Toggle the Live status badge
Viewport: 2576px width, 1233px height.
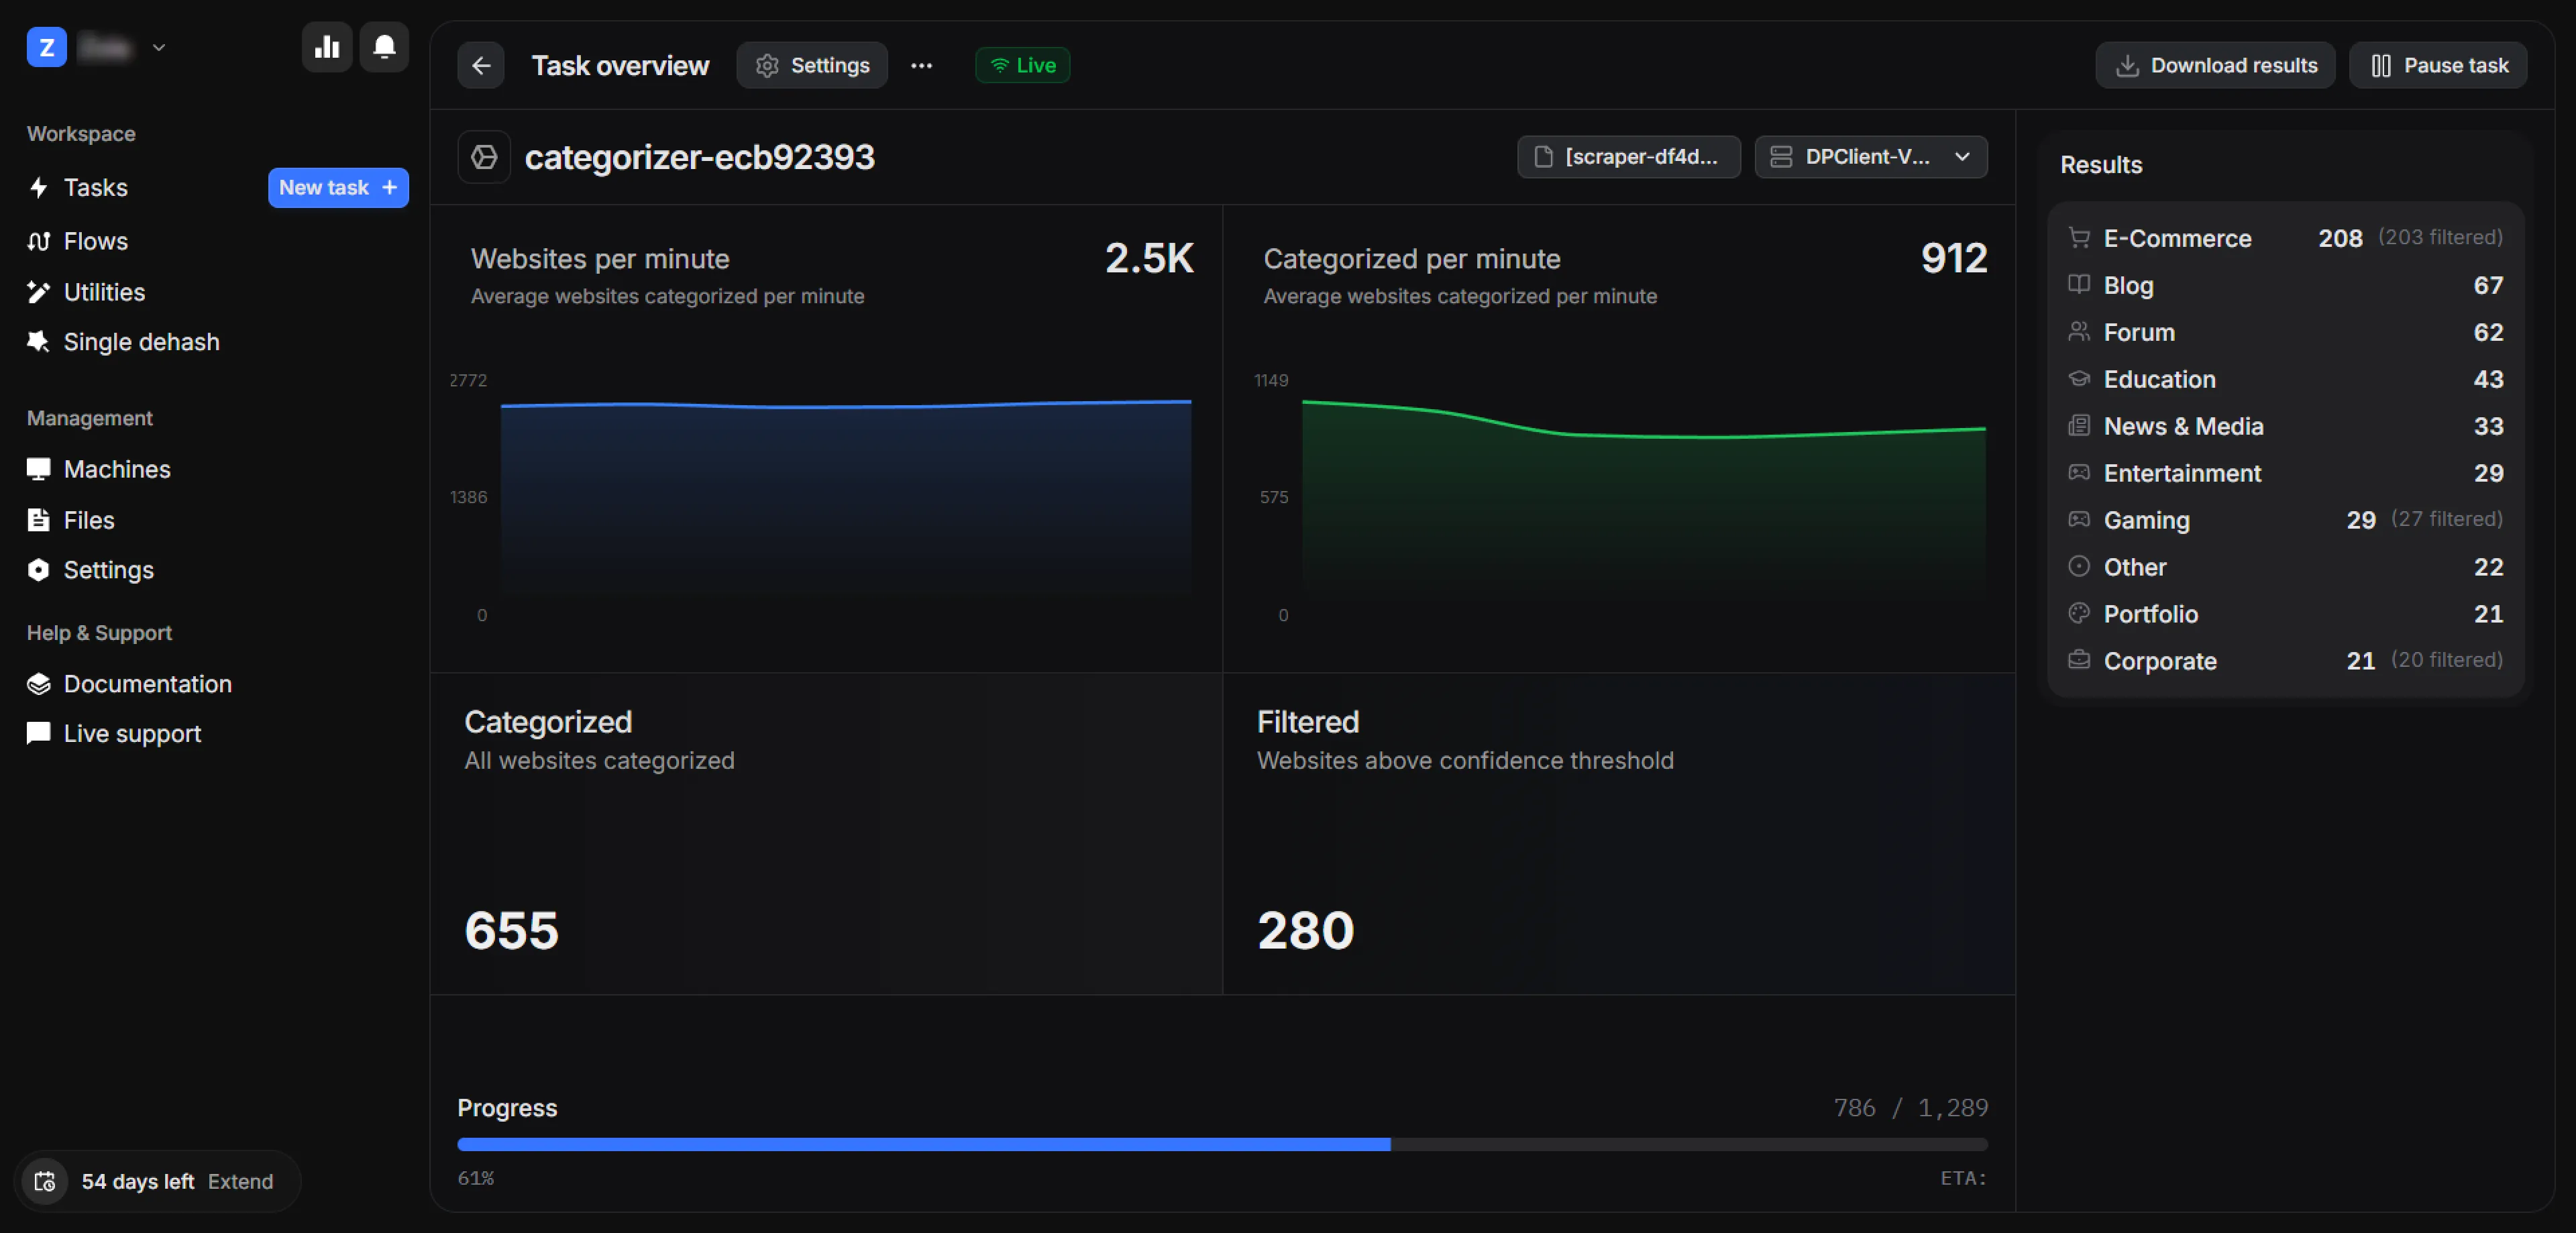[1022, 66]
